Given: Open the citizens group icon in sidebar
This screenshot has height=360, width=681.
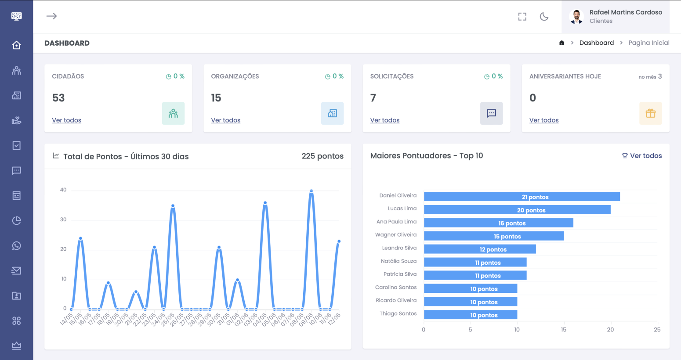Looking at the screenshot, I should pyautogui.click(x=16, y=70).
